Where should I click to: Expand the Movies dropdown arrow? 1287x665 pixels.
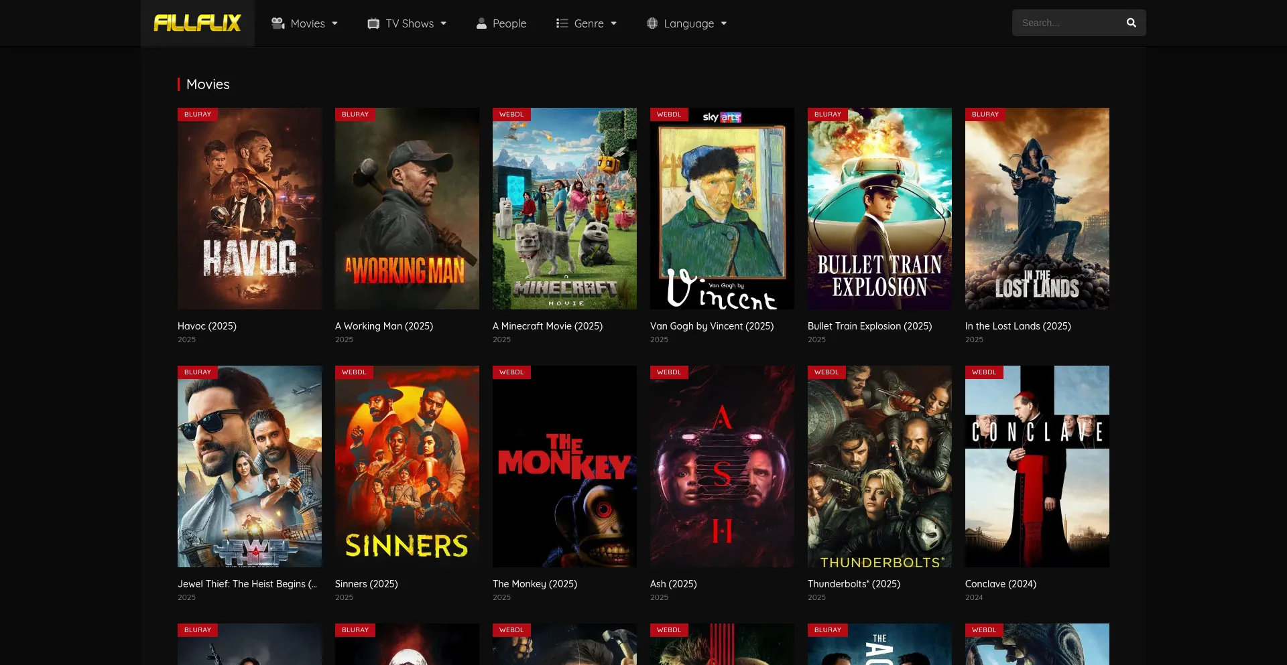point(334,23)
